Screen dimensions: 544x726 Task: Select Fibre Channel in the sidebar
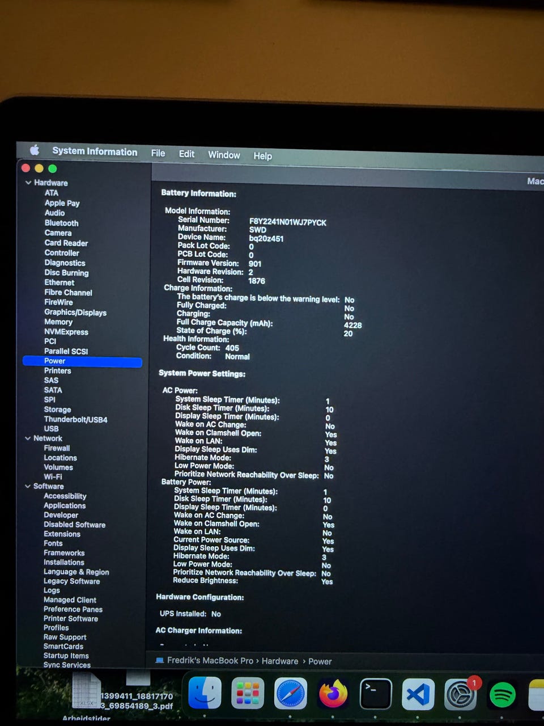69,293
